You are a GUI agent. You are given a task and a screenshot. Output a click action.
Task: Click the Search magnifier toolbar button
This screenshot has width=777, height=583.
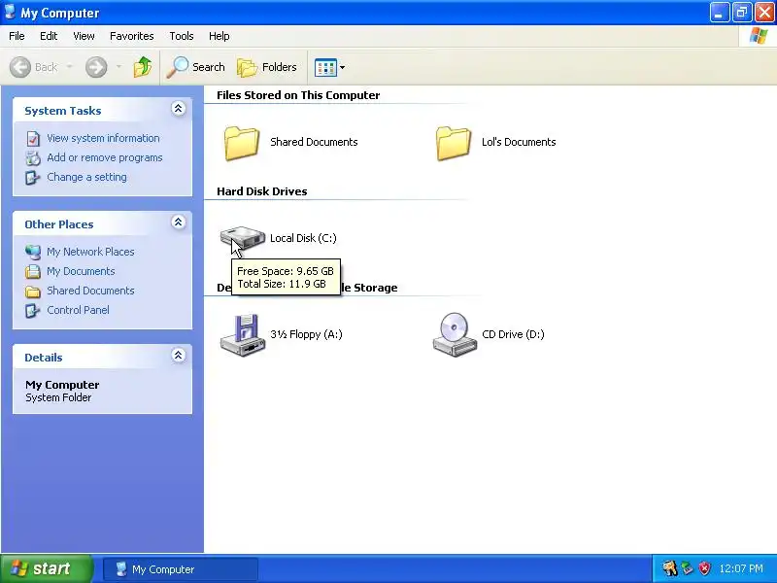tap(196, 67)
